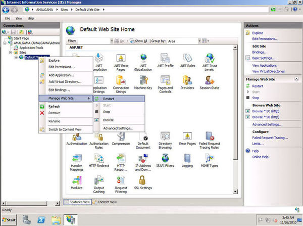
Task: Click Browse *:80 (http) link
Action: (x=266, y=111)
